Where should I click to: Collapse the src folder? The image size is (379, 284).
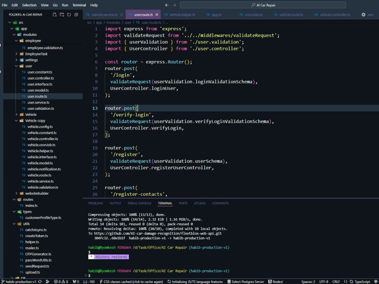click(x=10, y=22)
